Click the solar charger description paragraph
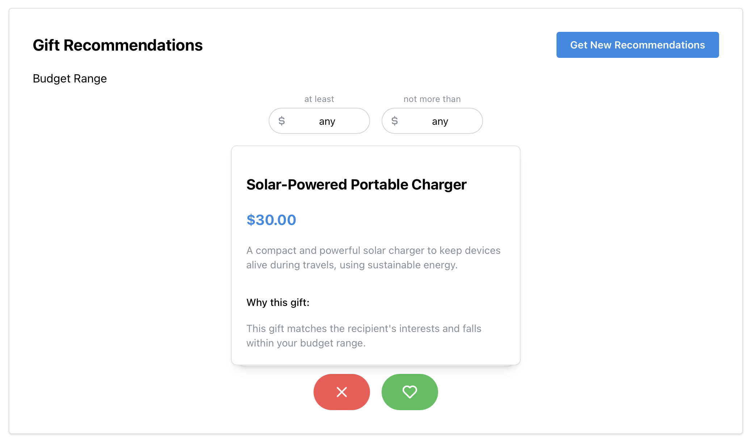This screenshot has width=756, height=447. (x=373, y=257)
